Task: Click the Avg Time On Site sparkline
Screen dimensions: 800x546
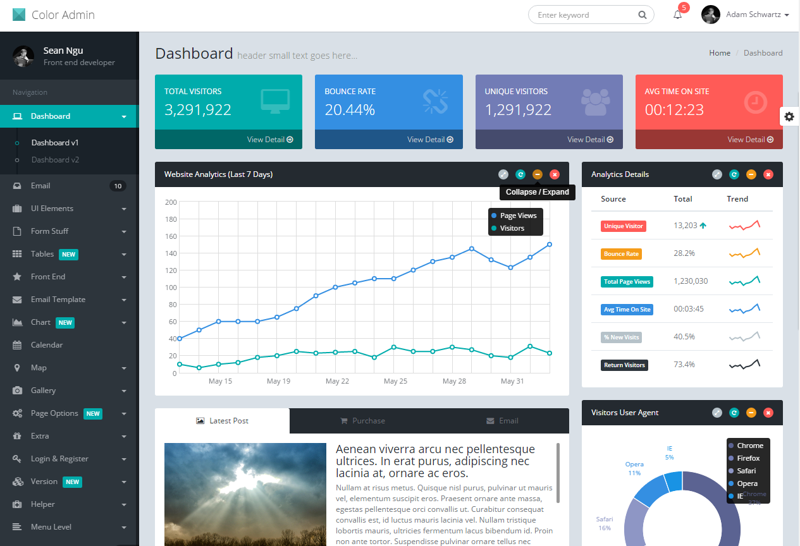Action: click(x=744, y=308)
